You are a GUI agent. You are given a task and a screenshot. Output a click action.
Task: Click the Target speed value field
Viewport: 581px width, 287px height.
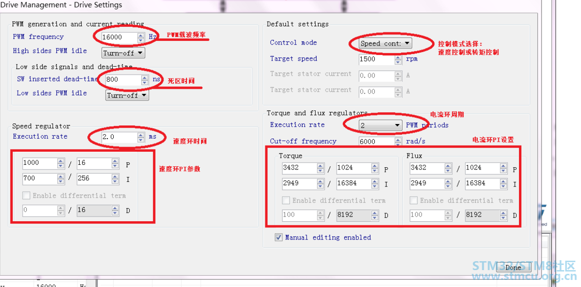(376, 59)
